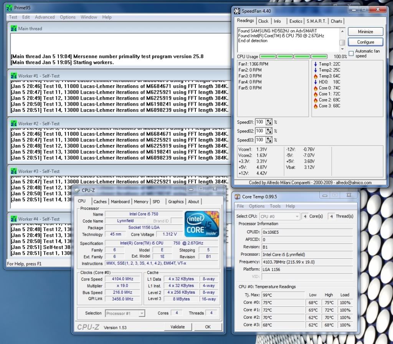Switch to the Charts tab in SpeedFan

click(336, 21)
